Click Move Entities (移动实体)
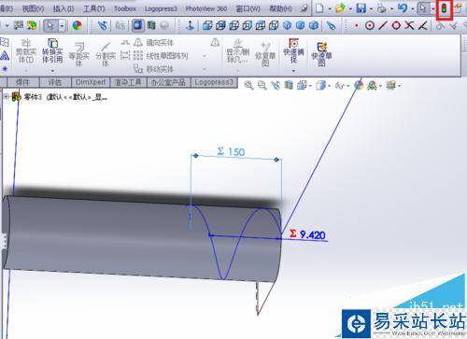 153,69
